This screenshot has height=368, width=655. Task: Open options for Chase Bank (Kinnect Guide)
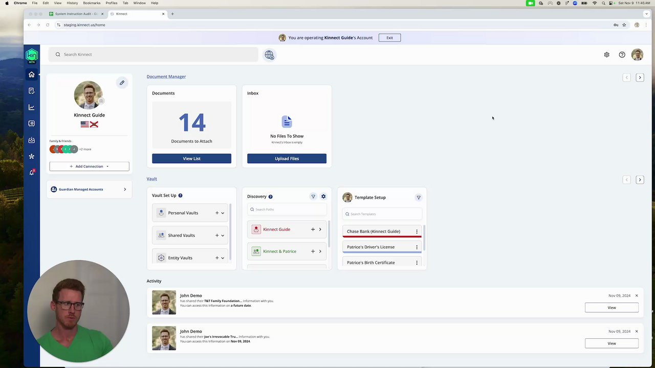pos(417,232)
